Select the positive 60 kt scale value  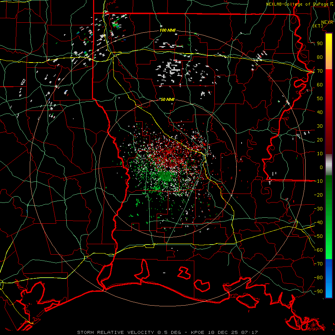point(320,84)
